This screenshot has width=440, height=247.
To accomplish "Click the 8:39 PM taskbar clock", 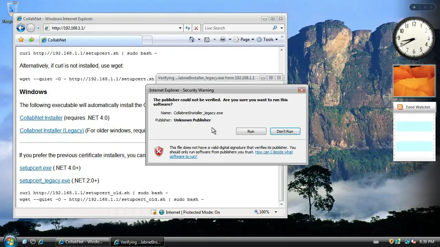I will [x=427, y=242].
